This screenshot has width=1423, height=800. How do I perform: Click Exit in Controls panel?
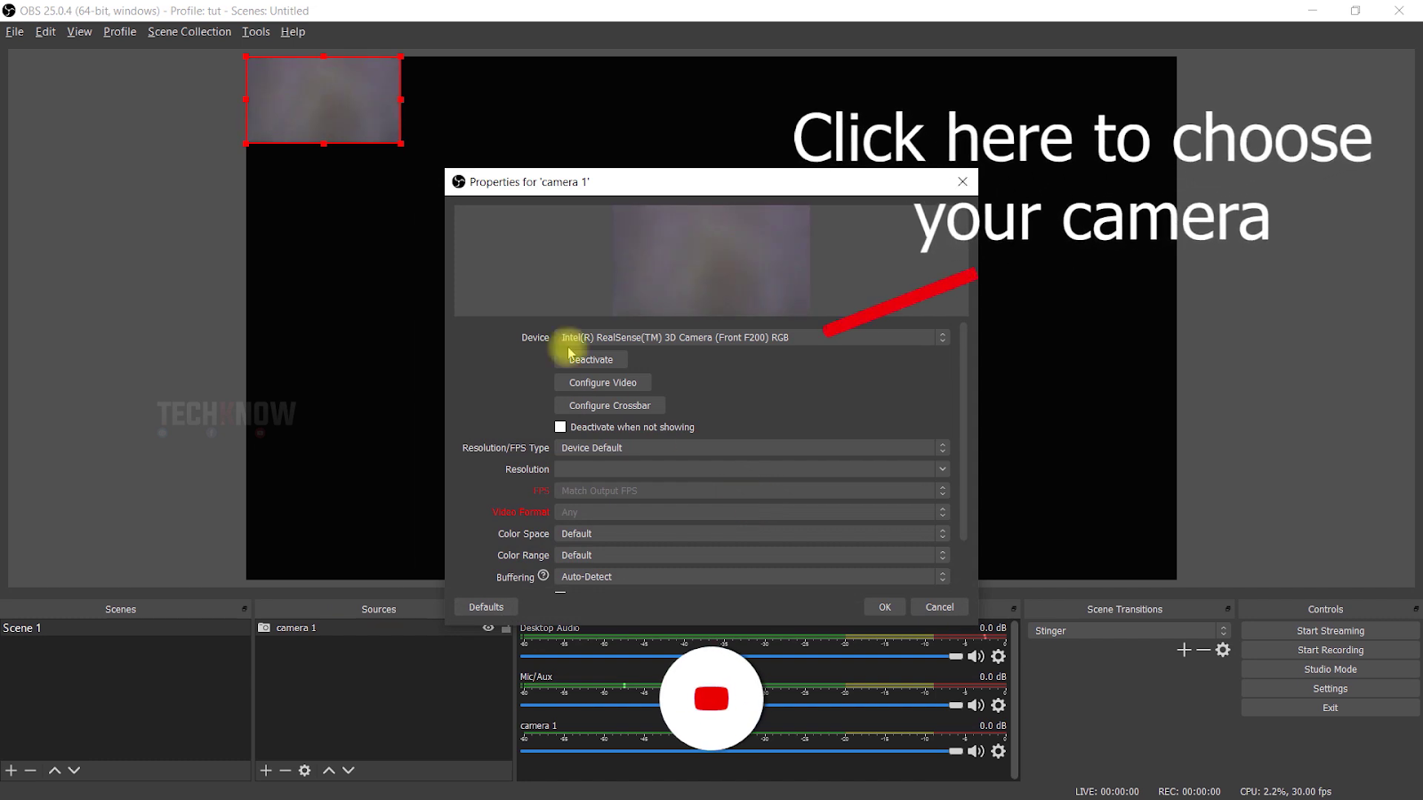coord(1331,708)
